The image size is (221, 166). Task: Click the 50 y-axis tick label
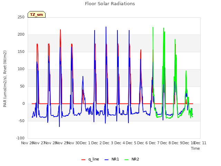(x=22, y=86)
